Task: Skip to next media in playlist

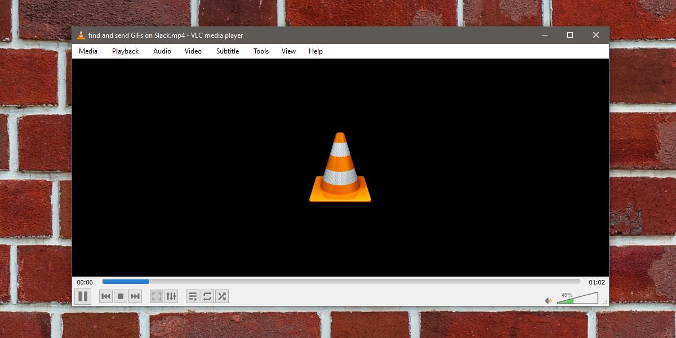Action: point(135,296)
